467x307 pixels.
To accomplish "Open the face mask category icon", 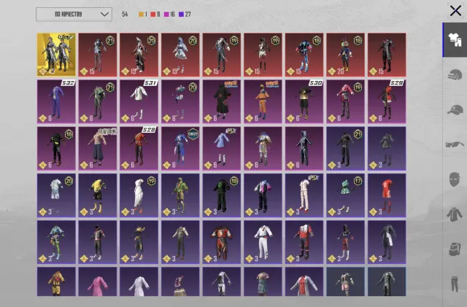I will point(455,179).
